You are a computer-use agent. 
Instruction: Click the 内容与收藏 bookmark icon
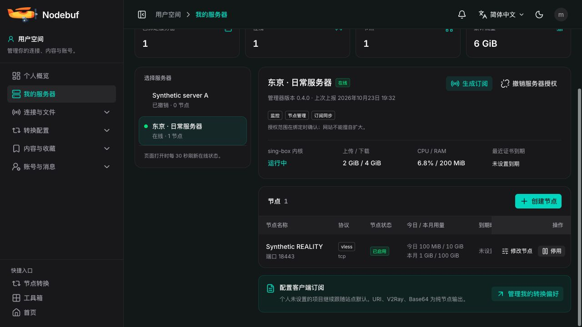(16, 149)
